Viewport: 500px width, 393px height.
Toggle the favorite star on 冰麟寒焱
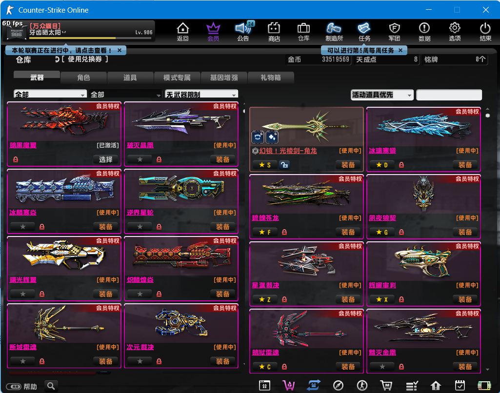(23, 227)
